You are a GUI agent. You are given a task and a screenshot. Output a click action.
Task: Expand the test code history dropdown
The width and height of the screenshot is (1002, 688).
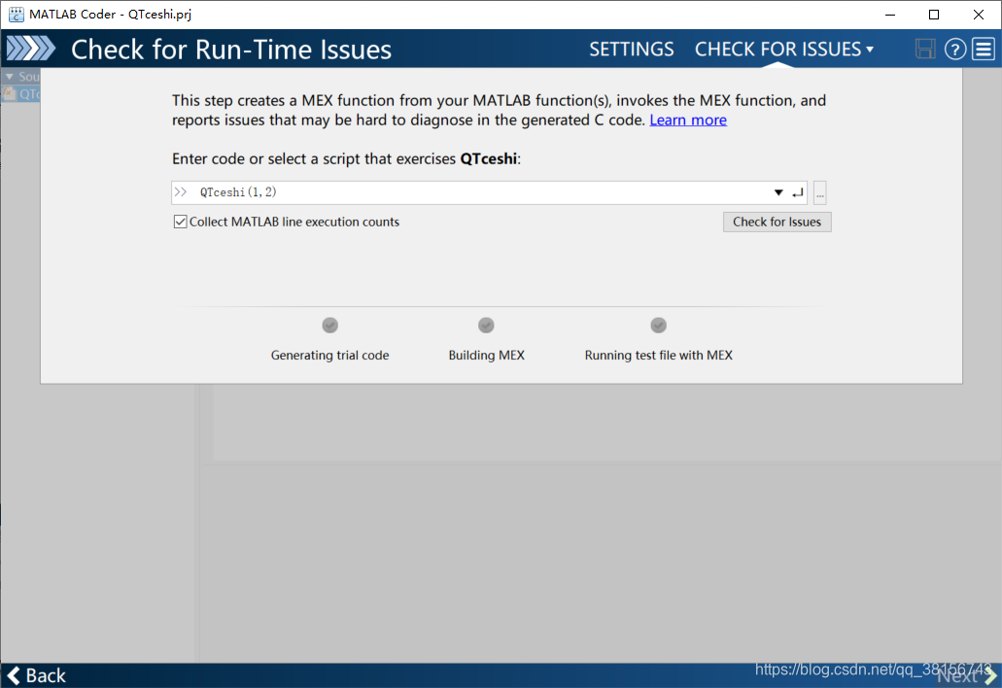778,192
